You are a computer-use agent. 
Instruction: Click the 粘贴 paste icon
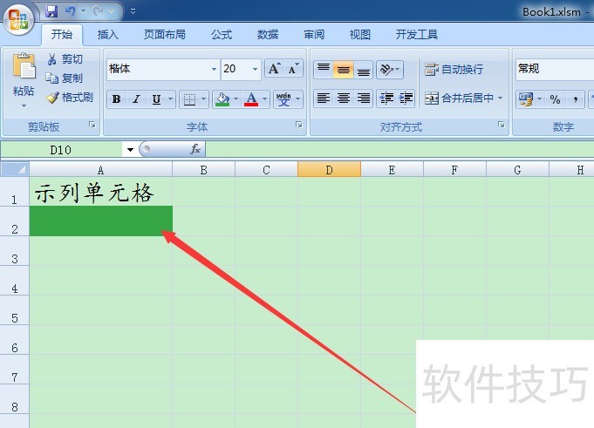click(x=24, y=66)
